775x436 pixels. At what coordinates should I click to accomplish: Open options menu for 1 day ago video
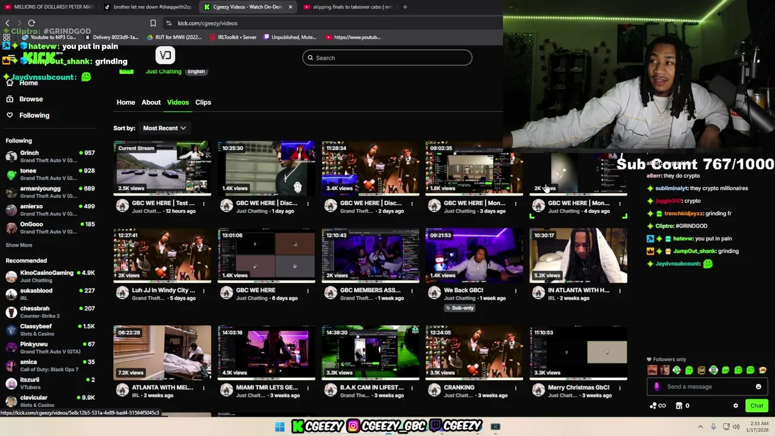pos(308,203)
